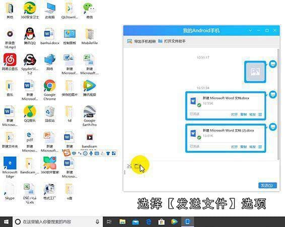This screenshot has height=227, width=285.
Task: Click the taskbar search box 在这里输入你要搜索的内容
Action: click(58, 222)
